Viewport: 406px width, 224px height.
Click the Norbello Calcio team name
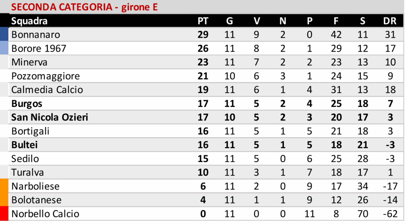pyautogui.click(x=45, y=214)
